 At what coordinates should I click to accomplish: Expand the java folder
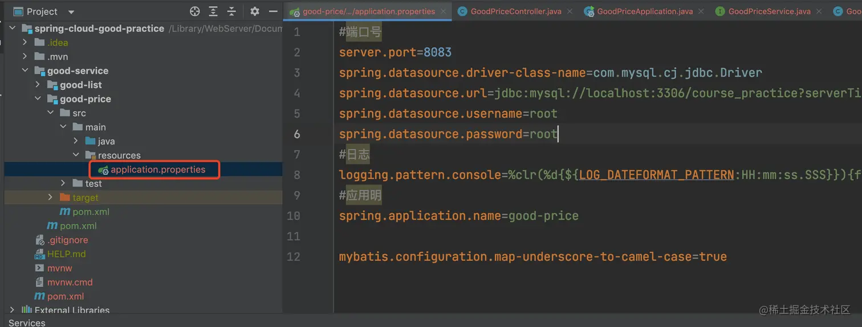76,141
